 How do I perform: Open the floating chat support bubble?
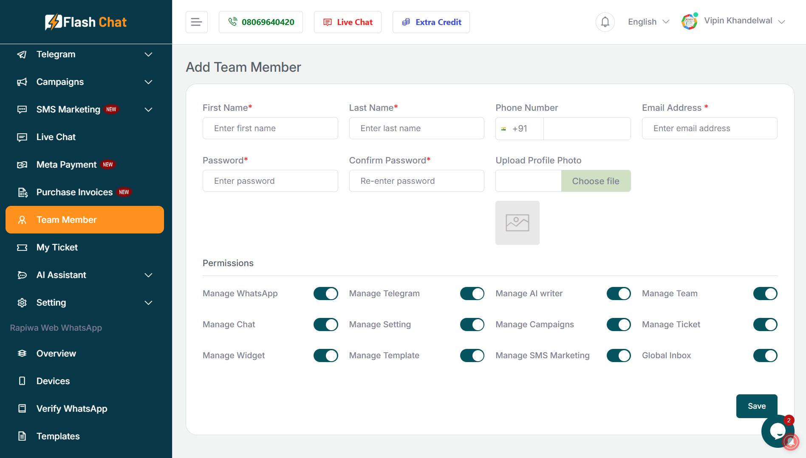[778, 431]
